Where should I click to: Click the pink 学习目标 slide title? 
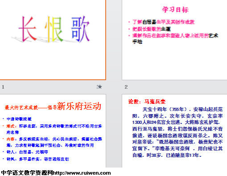175,10
